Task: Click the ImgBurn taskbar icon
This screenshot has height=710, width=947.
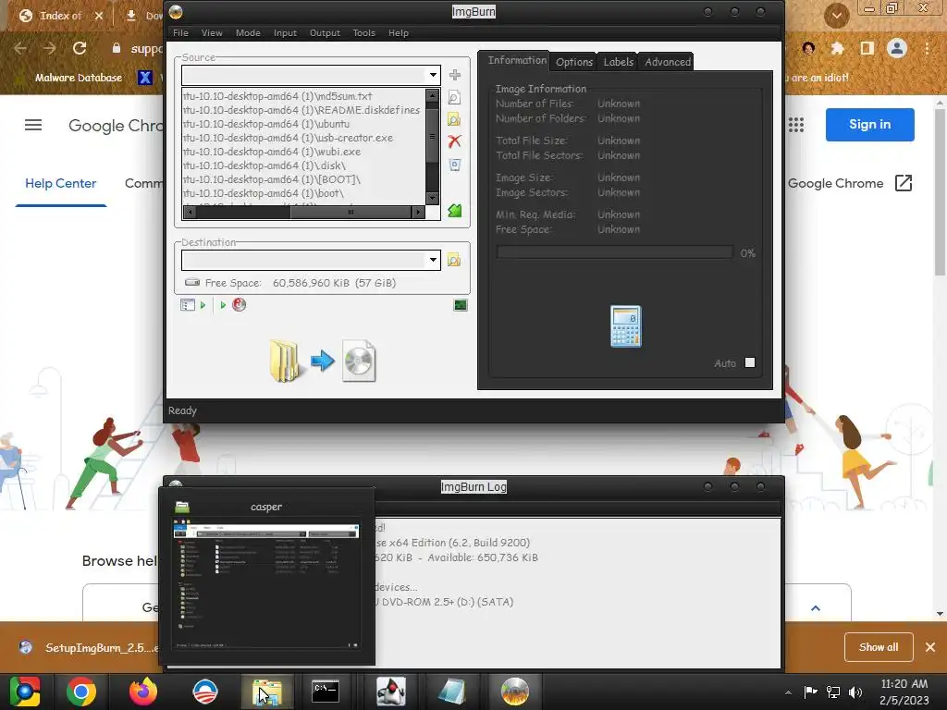Action: [515, 692]
